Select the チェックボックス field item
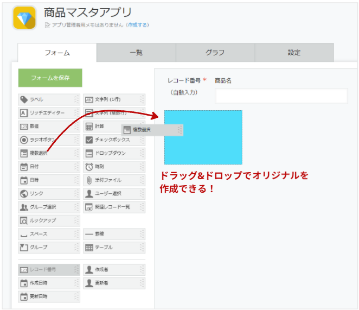The image size is (359, 310). (111, 140)
